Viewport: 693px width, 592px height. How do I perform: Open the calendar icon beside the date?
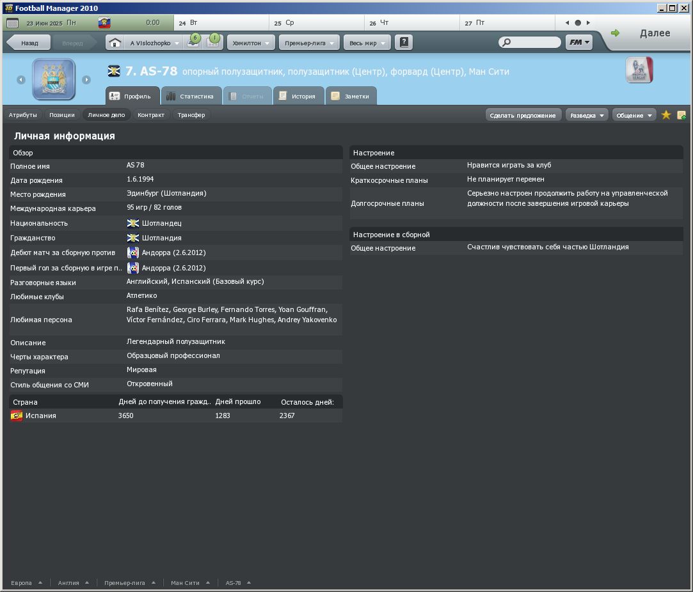click(x=12, y=23)
